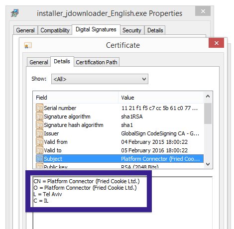234x229 pixels.
Task: Close the Certificate window
Action: click(x=216, y=43)
